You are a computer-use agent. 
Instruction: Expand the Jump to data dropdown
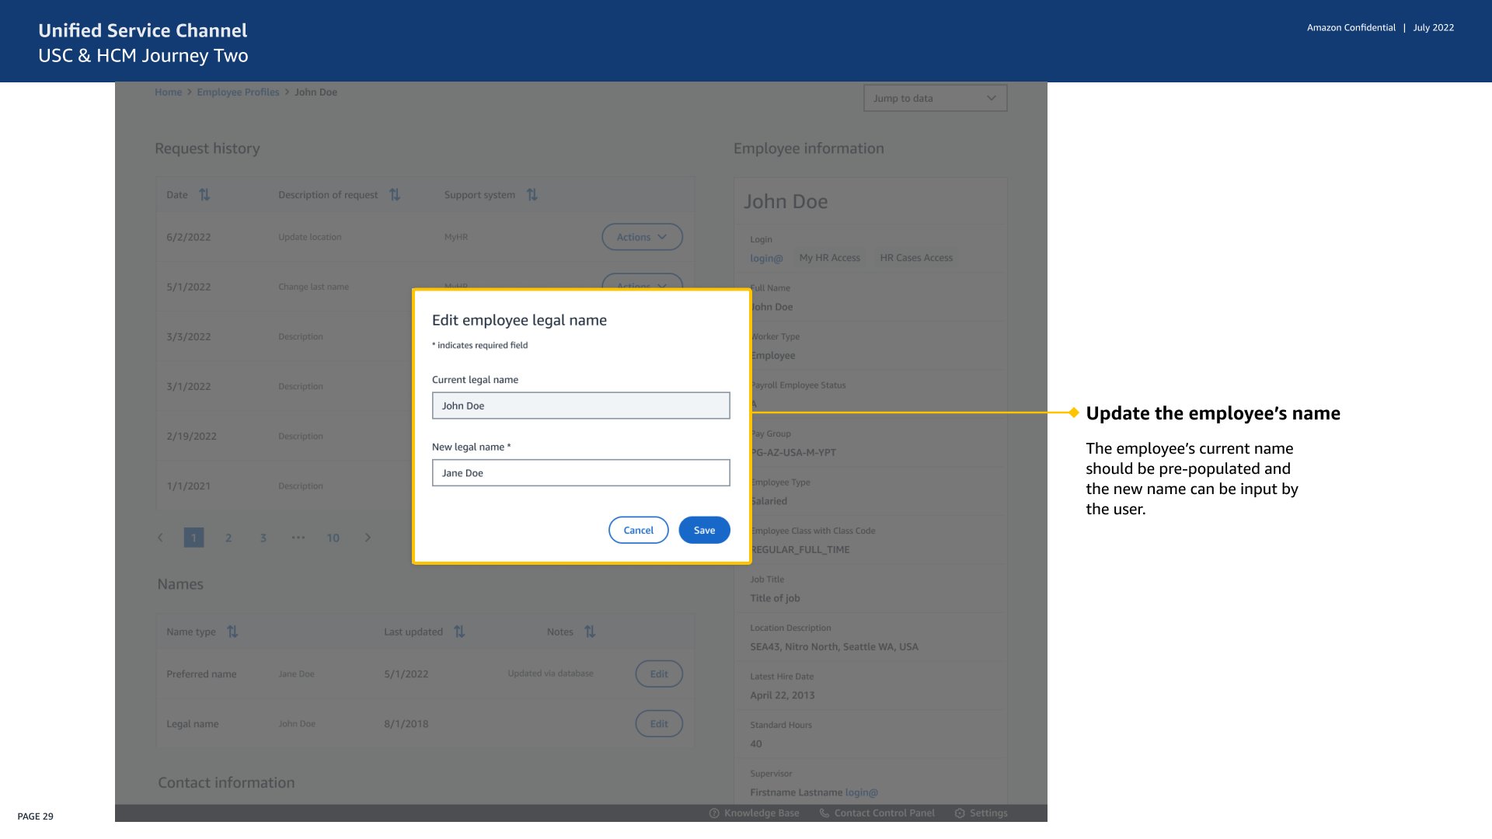(x=935, y=98)
